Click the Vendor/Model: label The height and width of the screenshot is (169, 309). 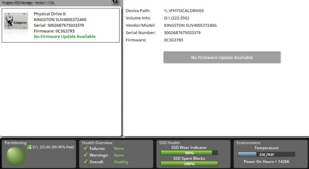140,25
